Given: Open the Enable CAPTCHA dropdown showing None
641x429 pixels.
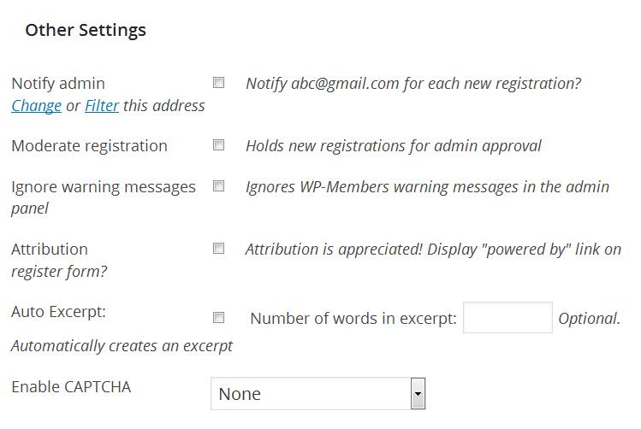Looking at the screenshot, I should tap(318, 394).
